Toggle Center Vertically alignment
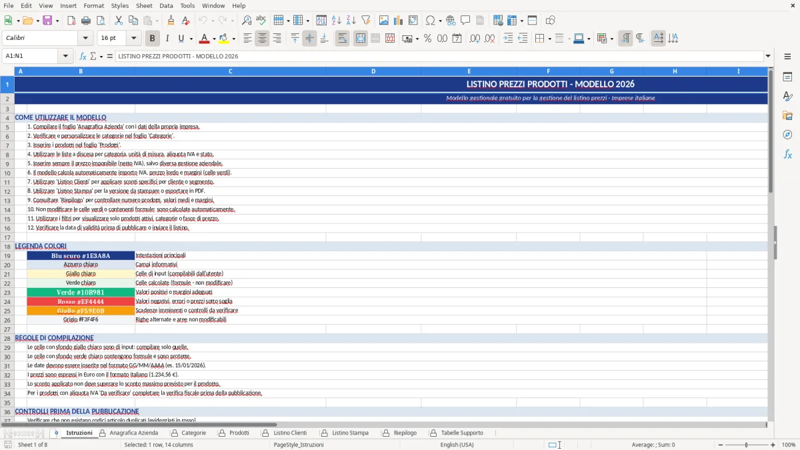This screenshot has width=800, height=450. click(x=309, y=39)
